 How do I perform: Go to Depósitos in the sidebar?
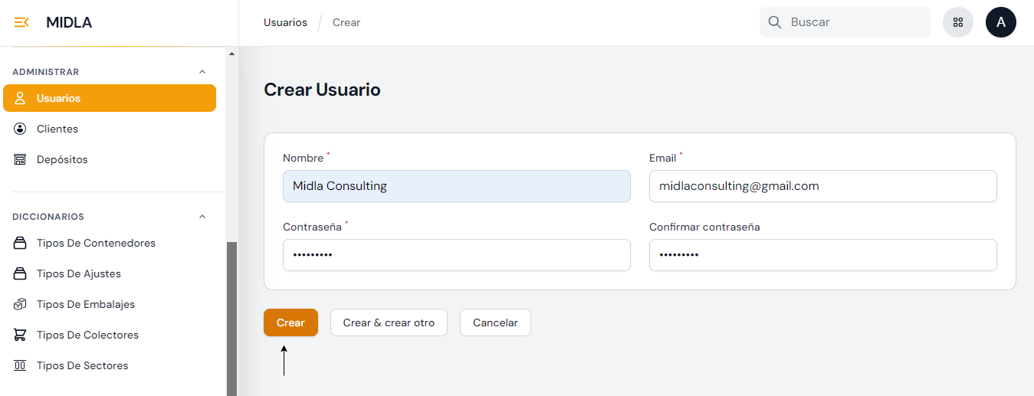pos(62,159)
